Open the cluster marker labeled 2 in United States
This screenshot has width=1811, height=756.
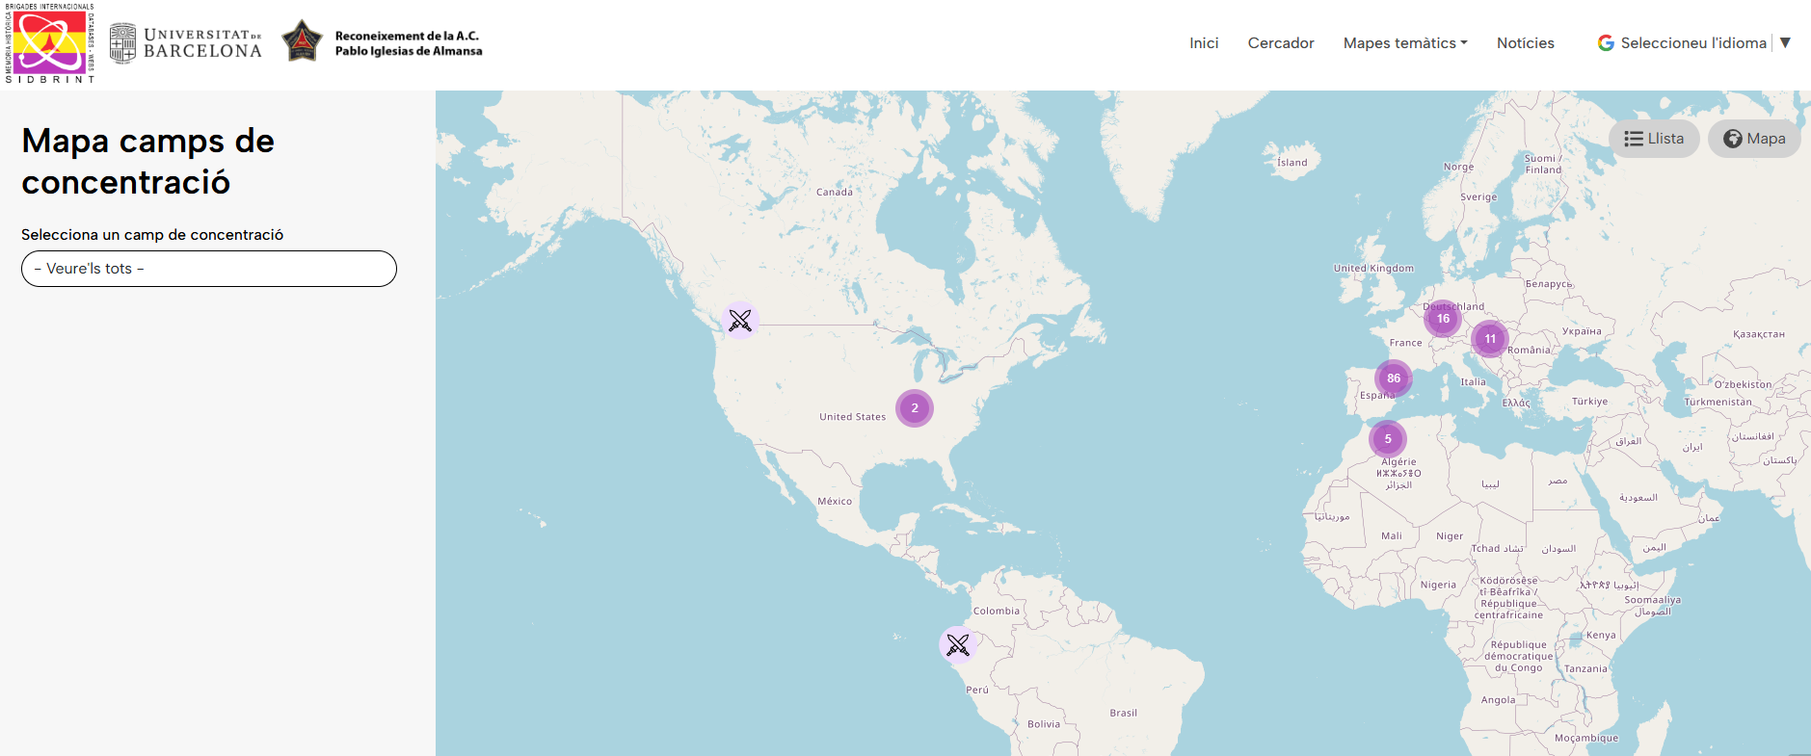pos(914,408)
